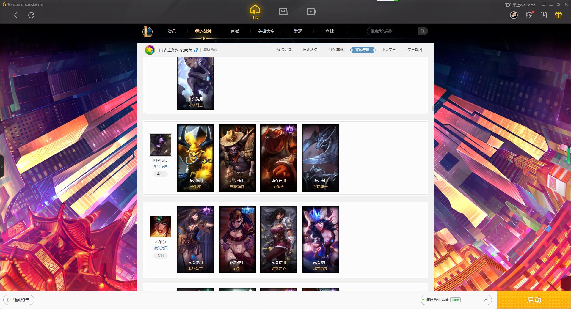Screen dimensions: 571x309
Task: Open the 我的战绩 menu tab
Action: click(203, 31)
